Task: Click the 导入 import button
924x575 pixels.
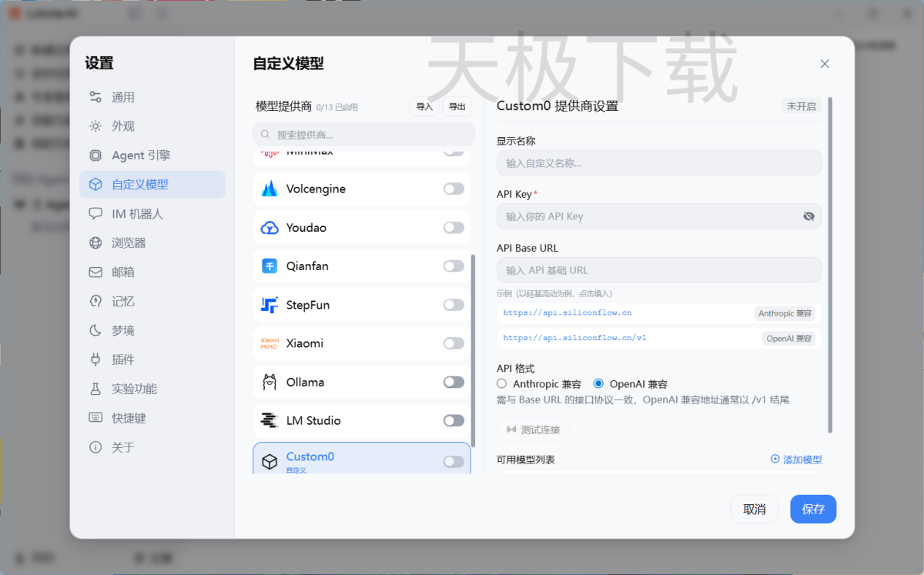Action: tap(424, 107)
